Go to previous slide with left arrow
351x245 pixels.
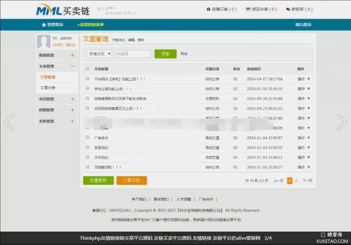pyautogui.click(x=9, y=122)
